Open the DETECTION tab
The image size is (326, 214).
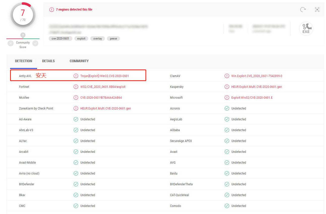pos(23,61)
